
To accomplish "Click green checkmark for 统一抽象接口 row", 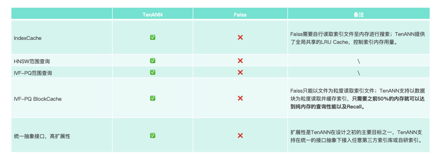I will click(x=152, y=135).
